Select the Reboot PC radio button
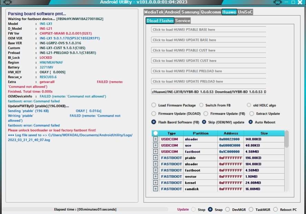 click(x=275, y=210)
